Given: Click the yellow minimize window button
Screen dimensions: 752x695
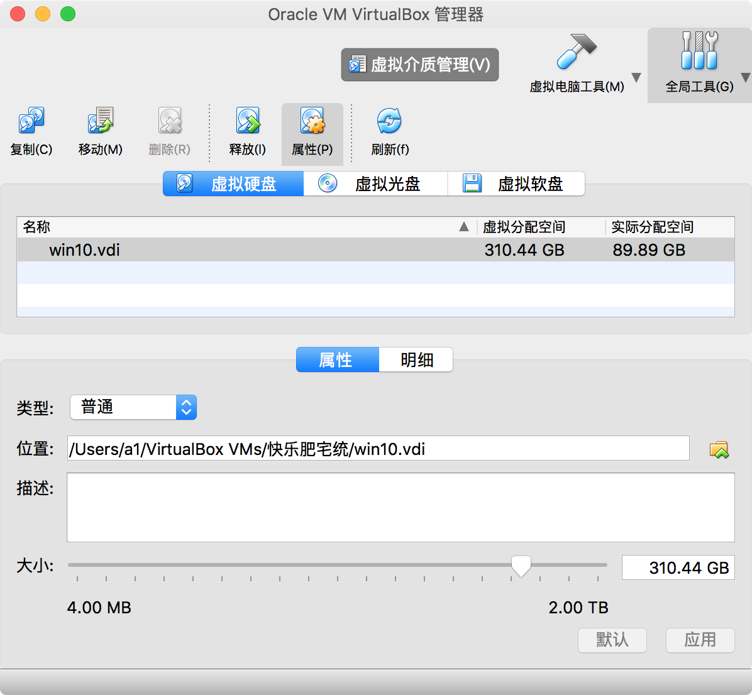Looking at the screenshot, I should click(x=43, y=14).
